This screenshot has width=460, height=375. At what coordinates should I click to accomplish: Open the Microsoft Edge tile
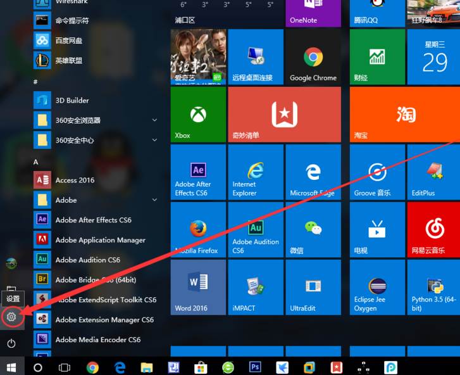(x=313, y=172)
